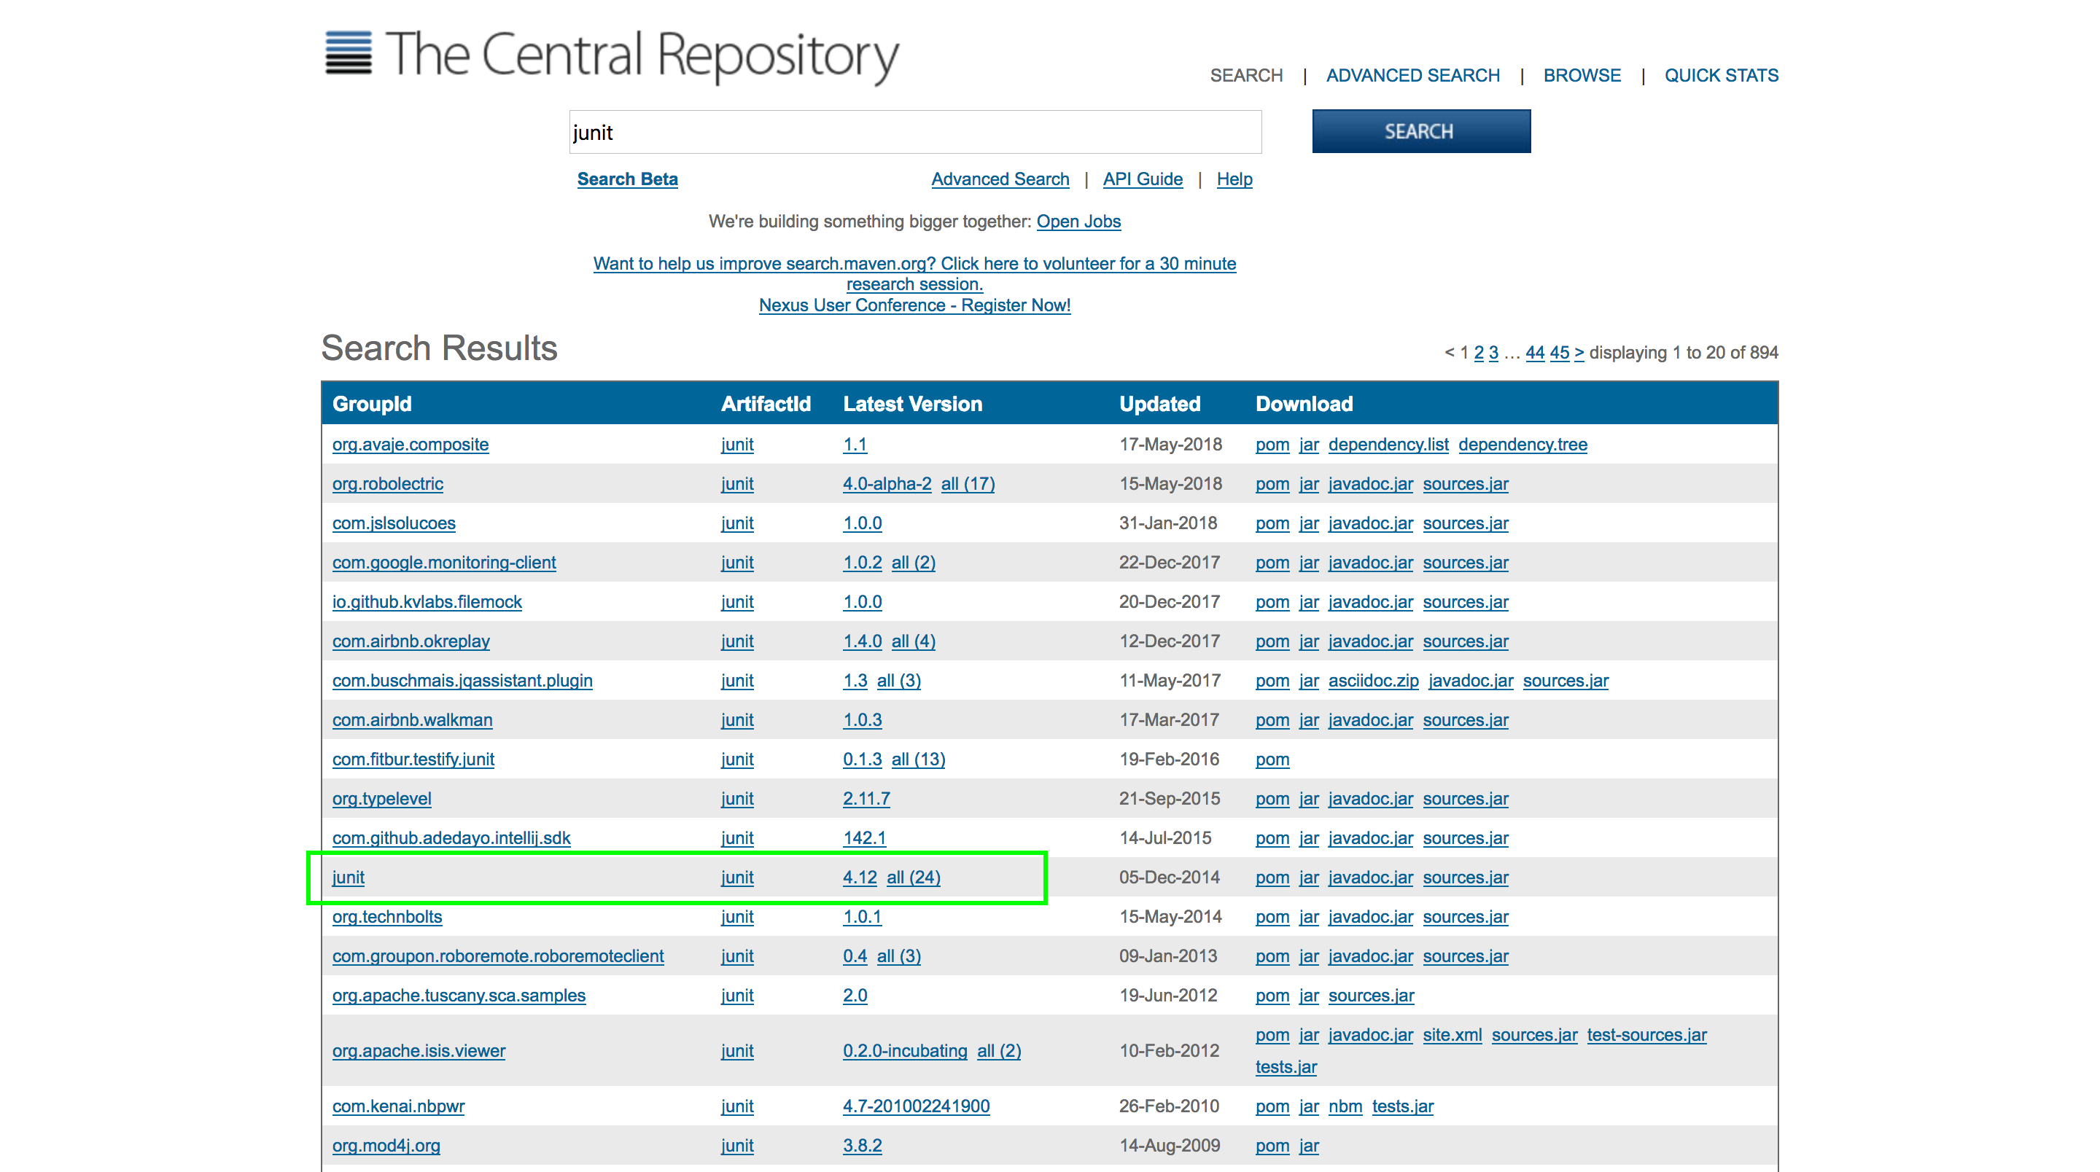Viewport: 2100px width, 1172px height.
Task: Click the blue SEARCH button
Action: 1420,131
